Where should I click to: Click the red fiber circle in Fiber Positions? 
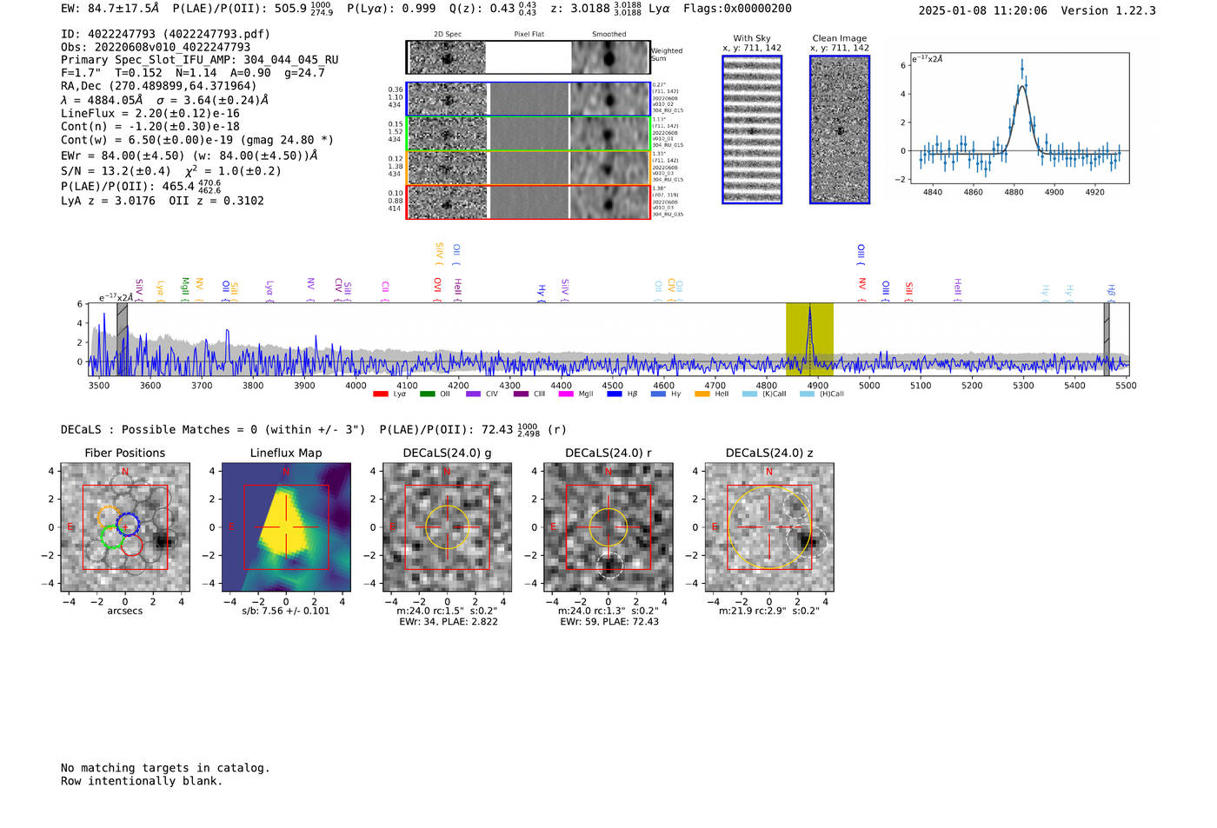coord(132,545)
